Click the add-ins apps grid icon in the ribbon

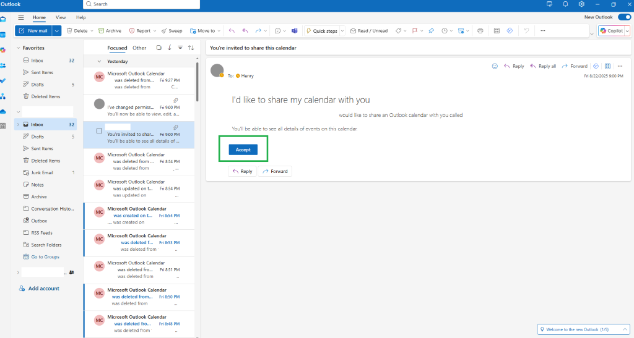[x=497, y=31]
